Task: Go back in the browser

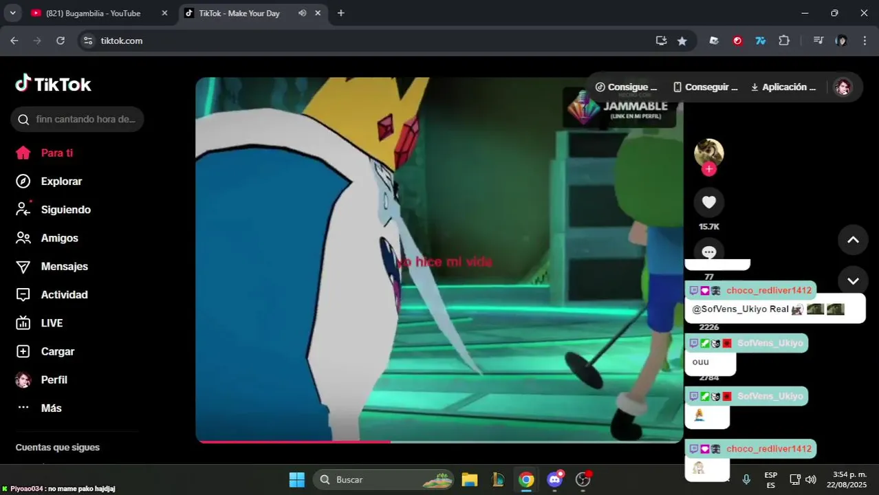Action: point(14,41)
